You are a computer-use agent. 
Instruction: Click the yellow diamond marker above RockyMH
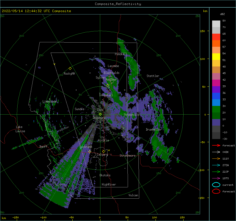click(70, 69)
